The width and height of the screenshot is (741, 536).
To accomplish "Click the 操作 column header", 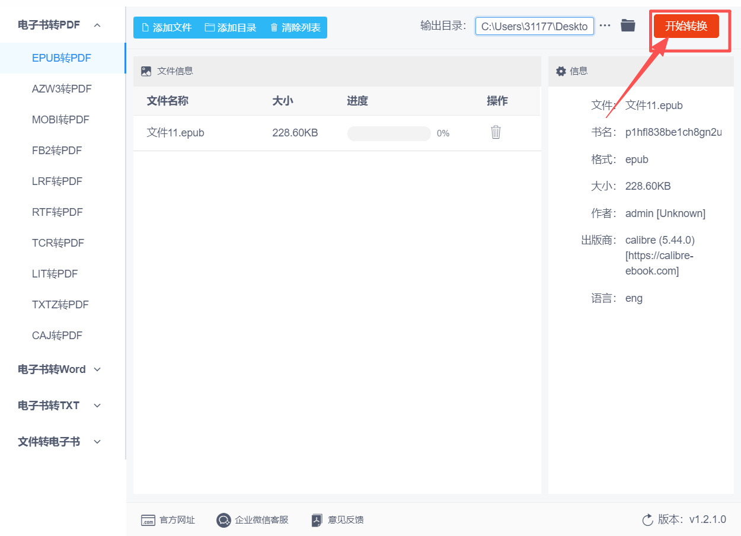I will [x=497, y=101].
